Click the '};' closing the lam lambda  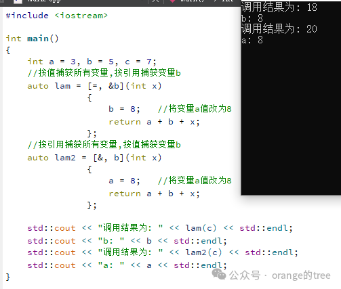click(92, 133)
